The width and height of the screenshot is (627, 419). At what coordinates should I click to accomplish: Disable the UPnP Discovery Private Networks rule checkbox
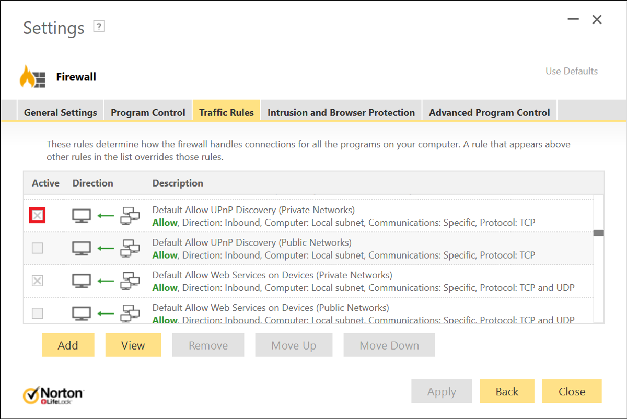pyautogui.click(x=37, y=215)
